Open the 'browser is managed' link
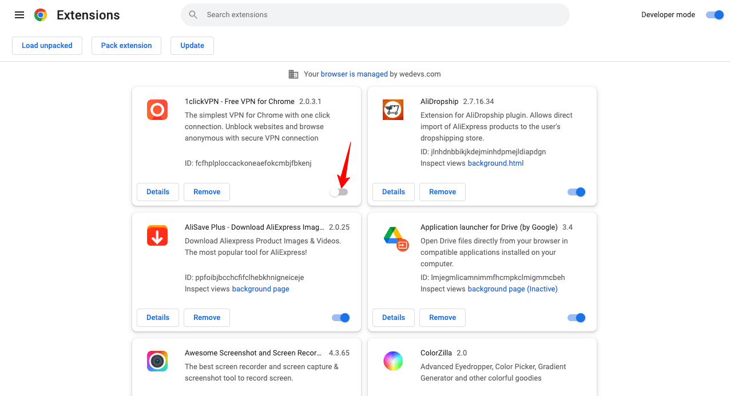Image resolution: width=730 pixels, height=396 pixels. (x=354, y=74)
